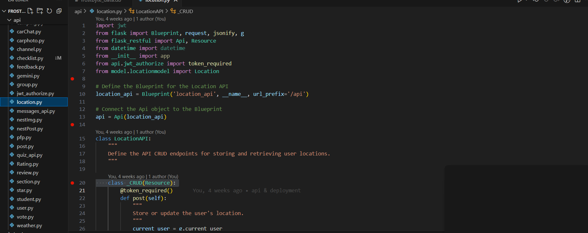Click the author CodeLens above class LocationAPI
The image size is (588, 233).
click(x=131, y=132)
